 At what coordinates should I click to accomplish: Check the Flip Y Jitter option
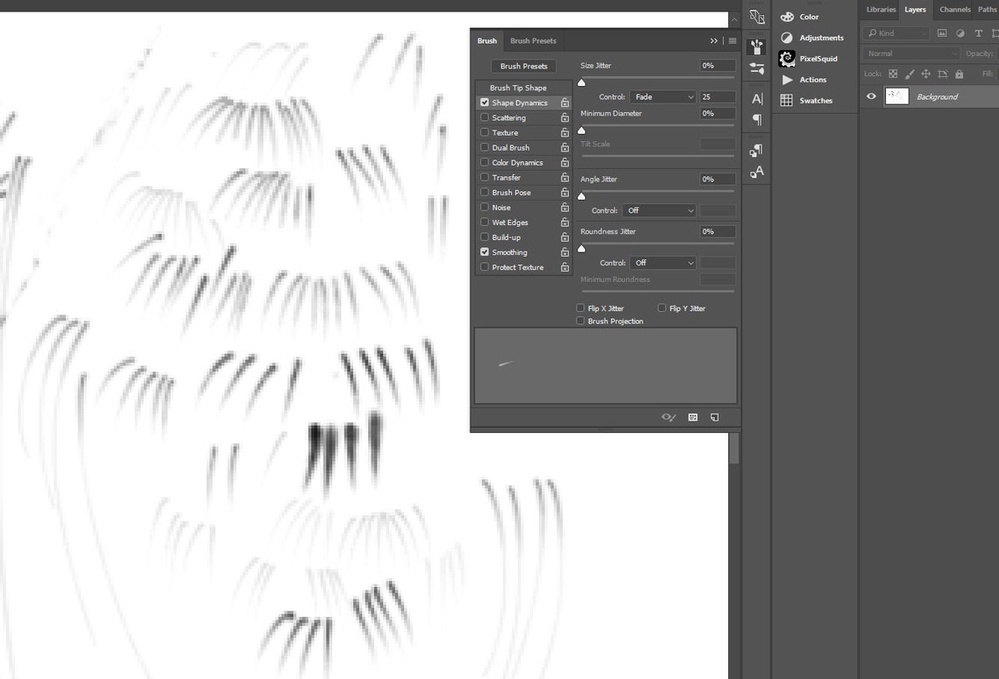pyautogui.click(x=662, y=308)
